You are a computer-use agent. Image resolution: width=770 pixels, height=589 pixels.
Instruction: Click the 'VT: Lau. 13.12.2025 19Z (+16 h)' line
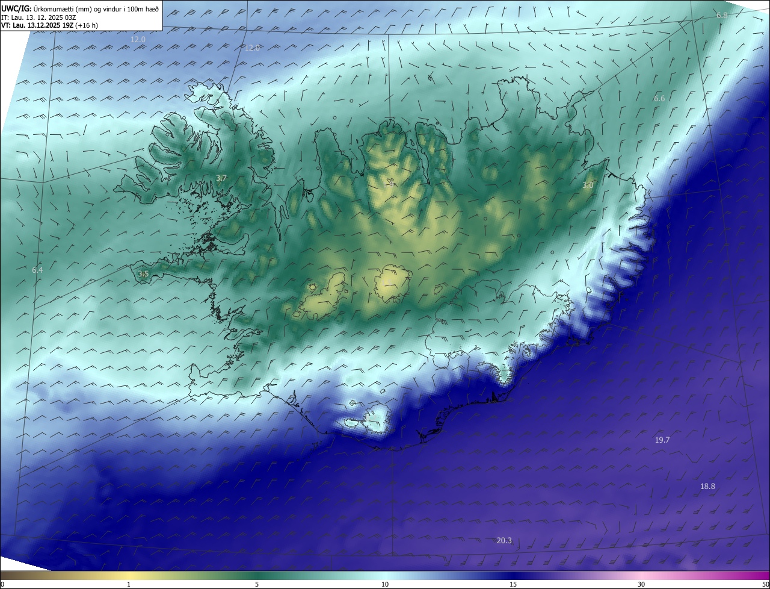click(49, 25)
